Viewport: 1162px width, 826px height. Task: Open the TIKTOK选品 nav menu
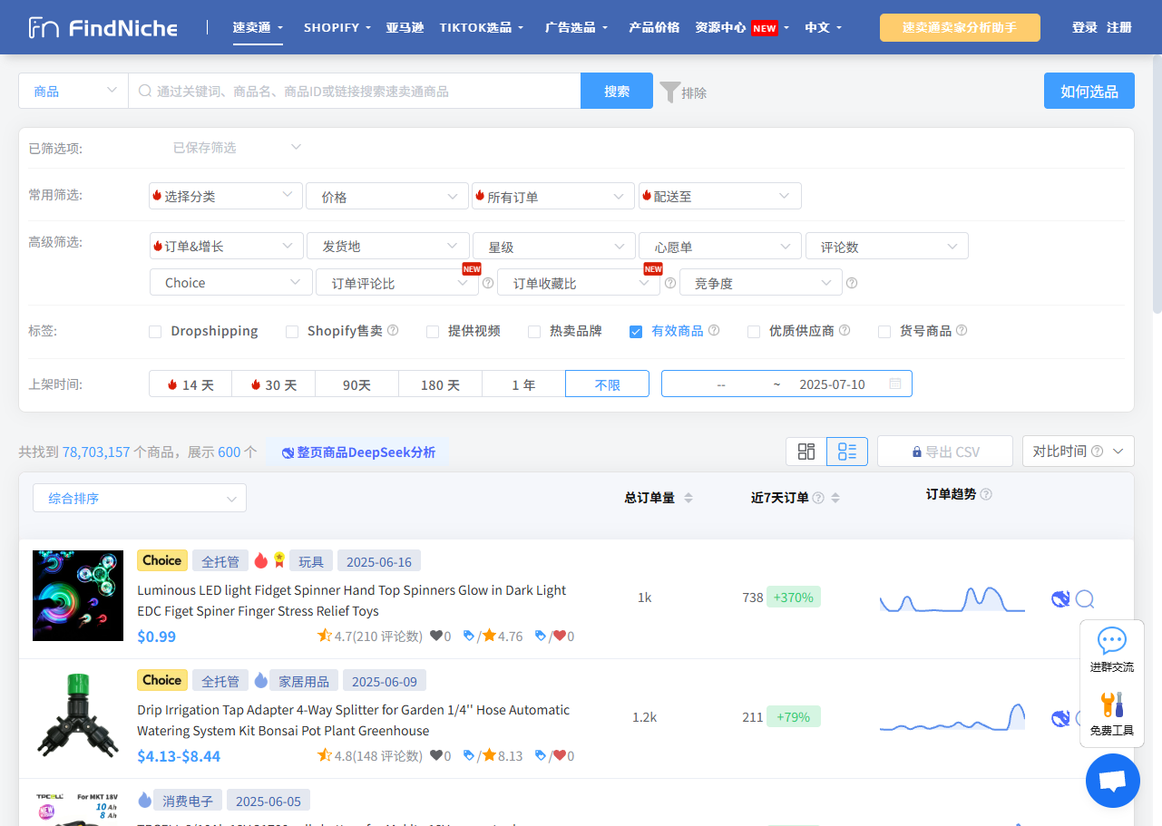pos(482,27)
